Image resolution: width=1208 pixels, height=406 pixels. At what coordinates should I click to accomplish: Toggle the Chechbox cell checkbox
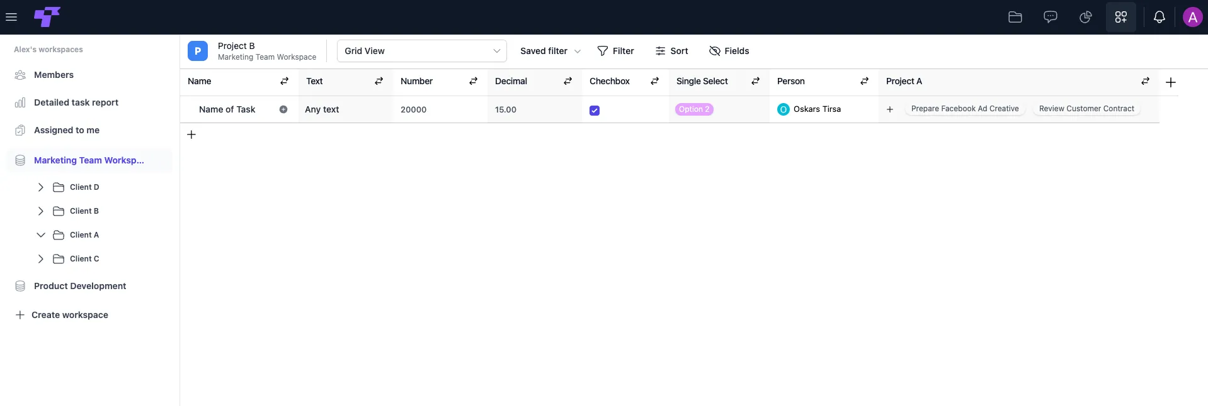[x=595, y=111]
